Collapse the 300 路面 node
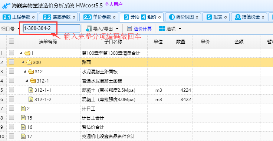273x141 pixels. (23, 62)
